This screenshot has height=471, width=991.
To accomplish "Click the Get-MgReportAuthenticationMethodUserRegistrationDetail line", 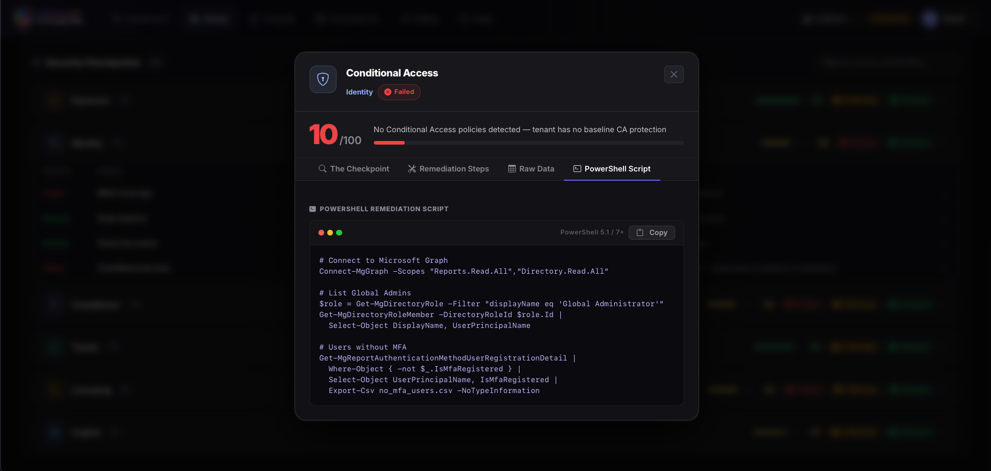I will pos(448,358).
